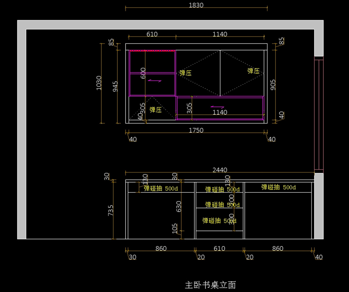Select the 905 dimension right of cabinet

click(x=273, y=85)
